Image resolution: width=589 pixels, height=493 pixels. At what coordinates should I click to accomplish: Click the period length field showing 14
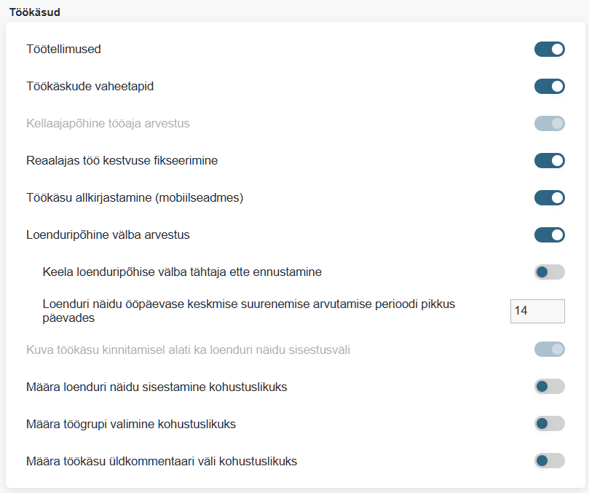[537, 311]
